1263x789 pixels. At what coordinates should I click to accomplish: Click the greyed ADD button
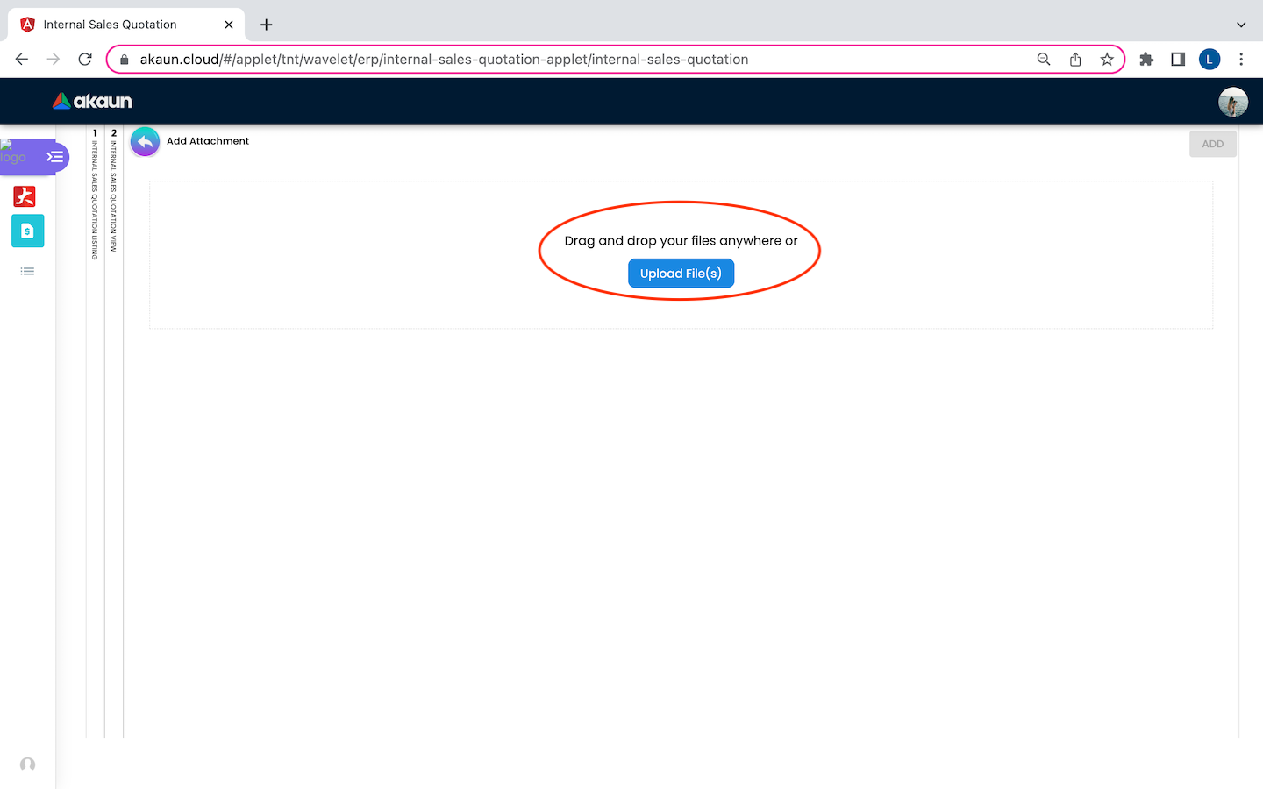coord(1212,144)
